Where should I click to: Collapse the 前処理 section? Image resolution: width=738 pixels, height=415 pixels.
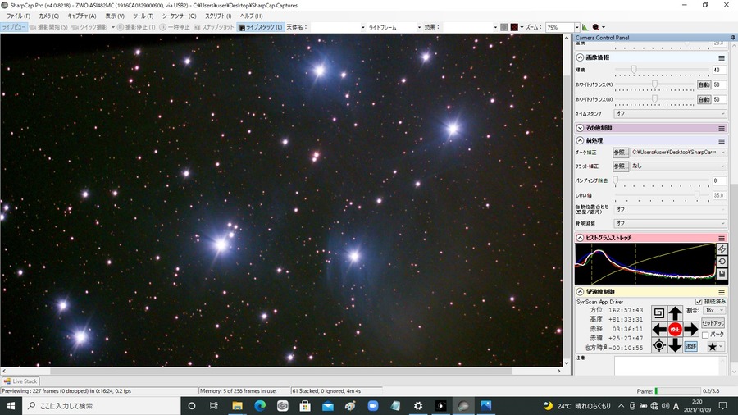pos(580,140)
